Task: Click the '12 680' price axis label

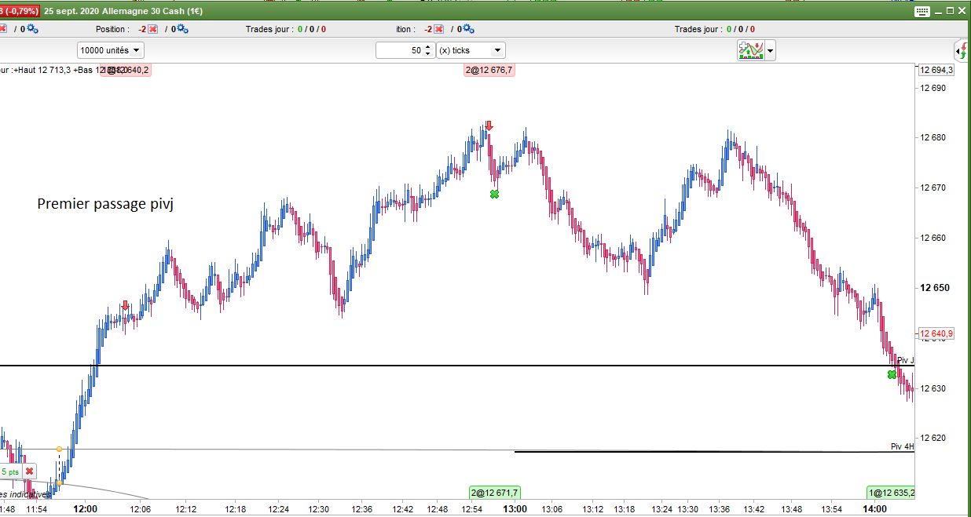Action: [934, 137]
